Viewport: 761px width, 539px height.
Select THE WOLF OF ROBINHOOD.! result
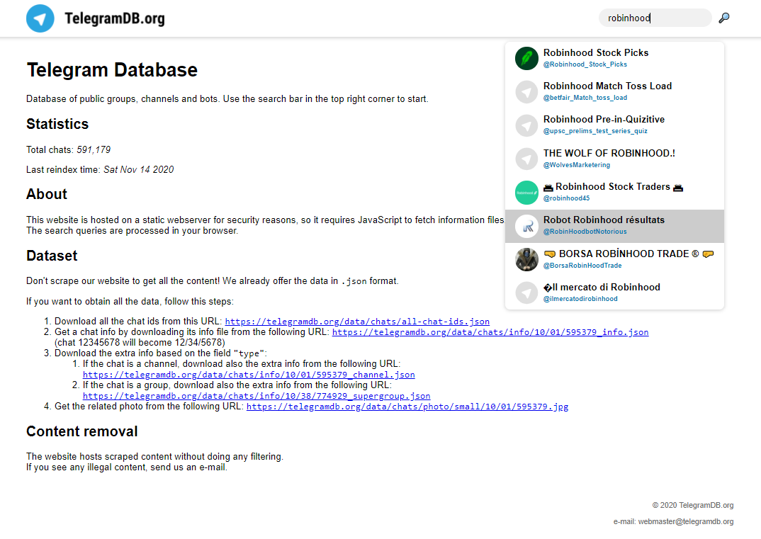(614, 159)
